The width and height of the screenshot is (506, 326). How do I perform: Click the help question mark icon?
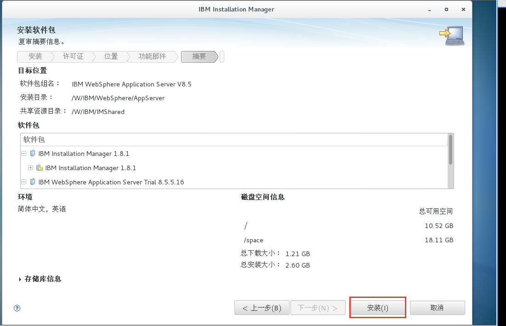point(17,308)
